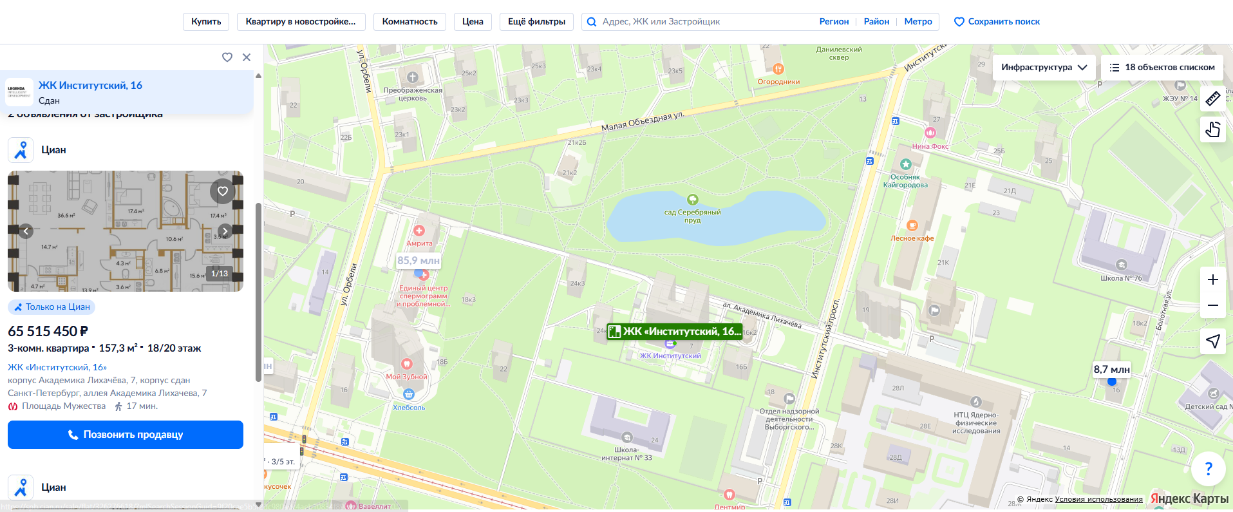Click the scrollbar up arrow in the sidebar

pos(259,75)
